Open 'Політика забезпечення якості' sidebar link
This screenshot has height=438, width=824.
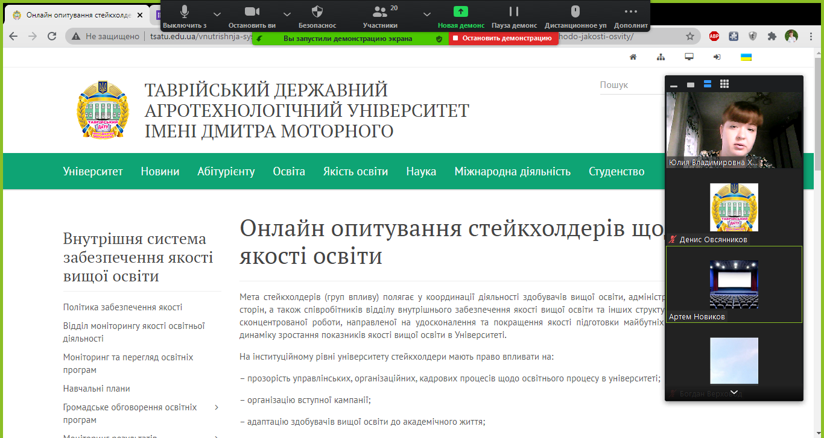[x=122, y=307]
